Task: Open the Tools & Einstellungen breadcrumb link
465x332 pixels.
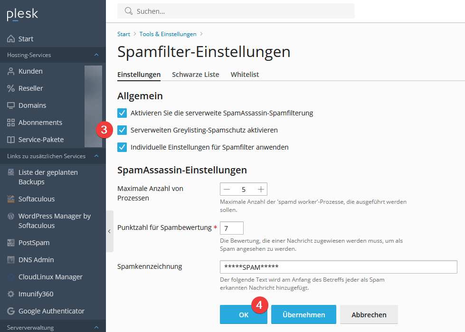Action: coord(168,34)
